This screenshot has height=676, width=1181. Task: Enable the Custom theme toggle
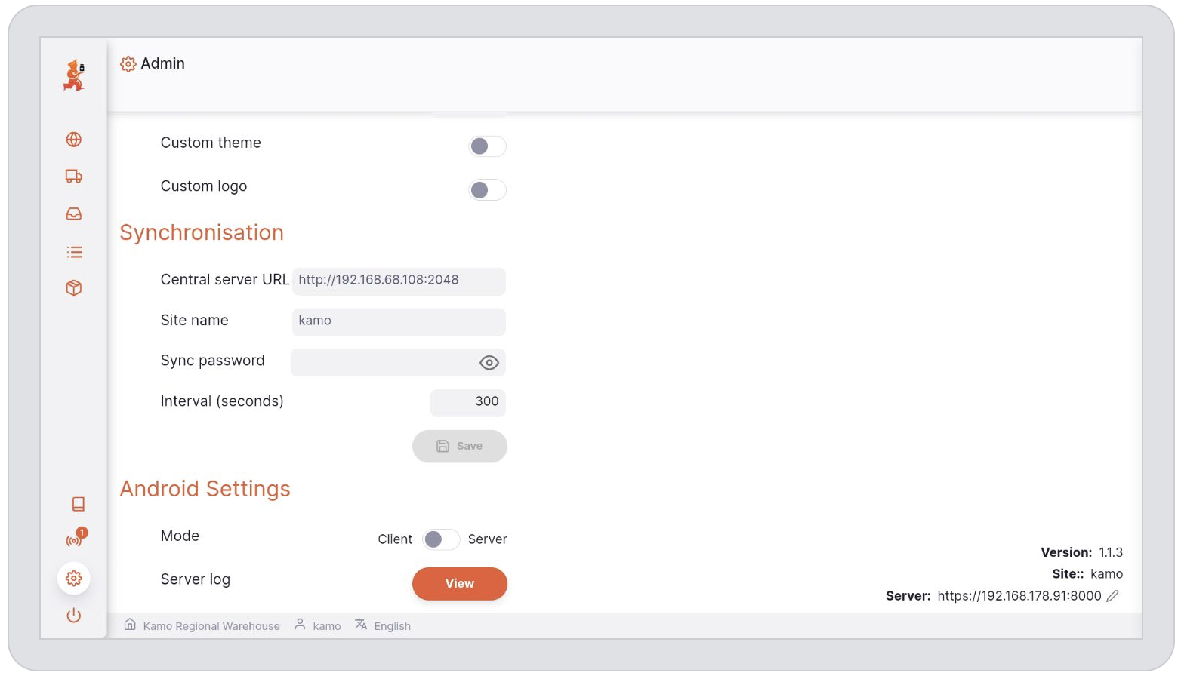(x=487, y=146)
